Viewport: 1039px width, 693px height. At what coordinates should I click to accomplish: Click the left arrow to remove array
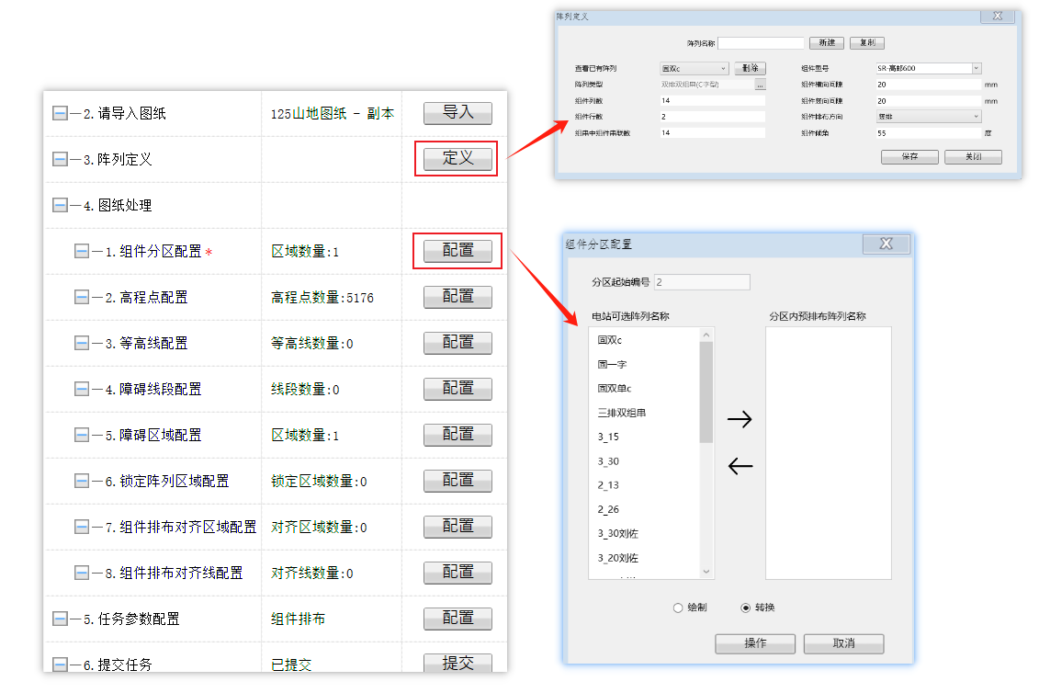pyautogui.click(x=740, y=466)
